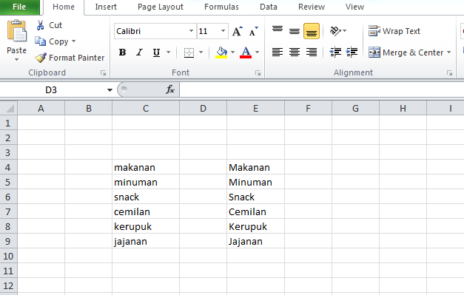Image resolution: width=464 pixels, height=295 pixels.
Task: Open the Alignment dialog launcher
Action: point(449,73)
